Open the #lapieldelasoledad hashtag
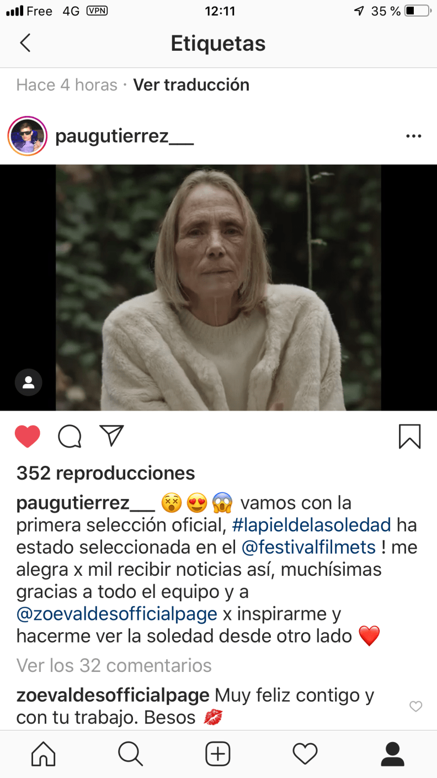The height and width of the screenshot is (778, 437). pyautogui.click(x=312, y=525)
